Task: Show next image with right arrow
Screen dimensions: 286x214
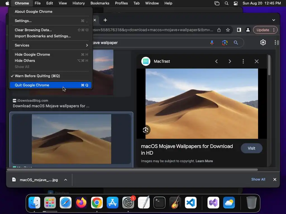Action: tap(230, 61)
